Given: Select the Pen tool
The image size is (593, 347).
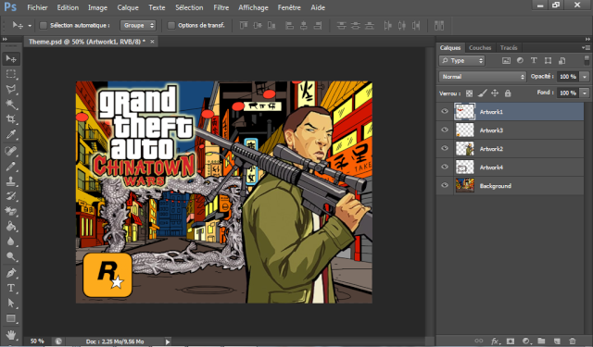Looking at the screenshot, I should (x=11, y=273).
